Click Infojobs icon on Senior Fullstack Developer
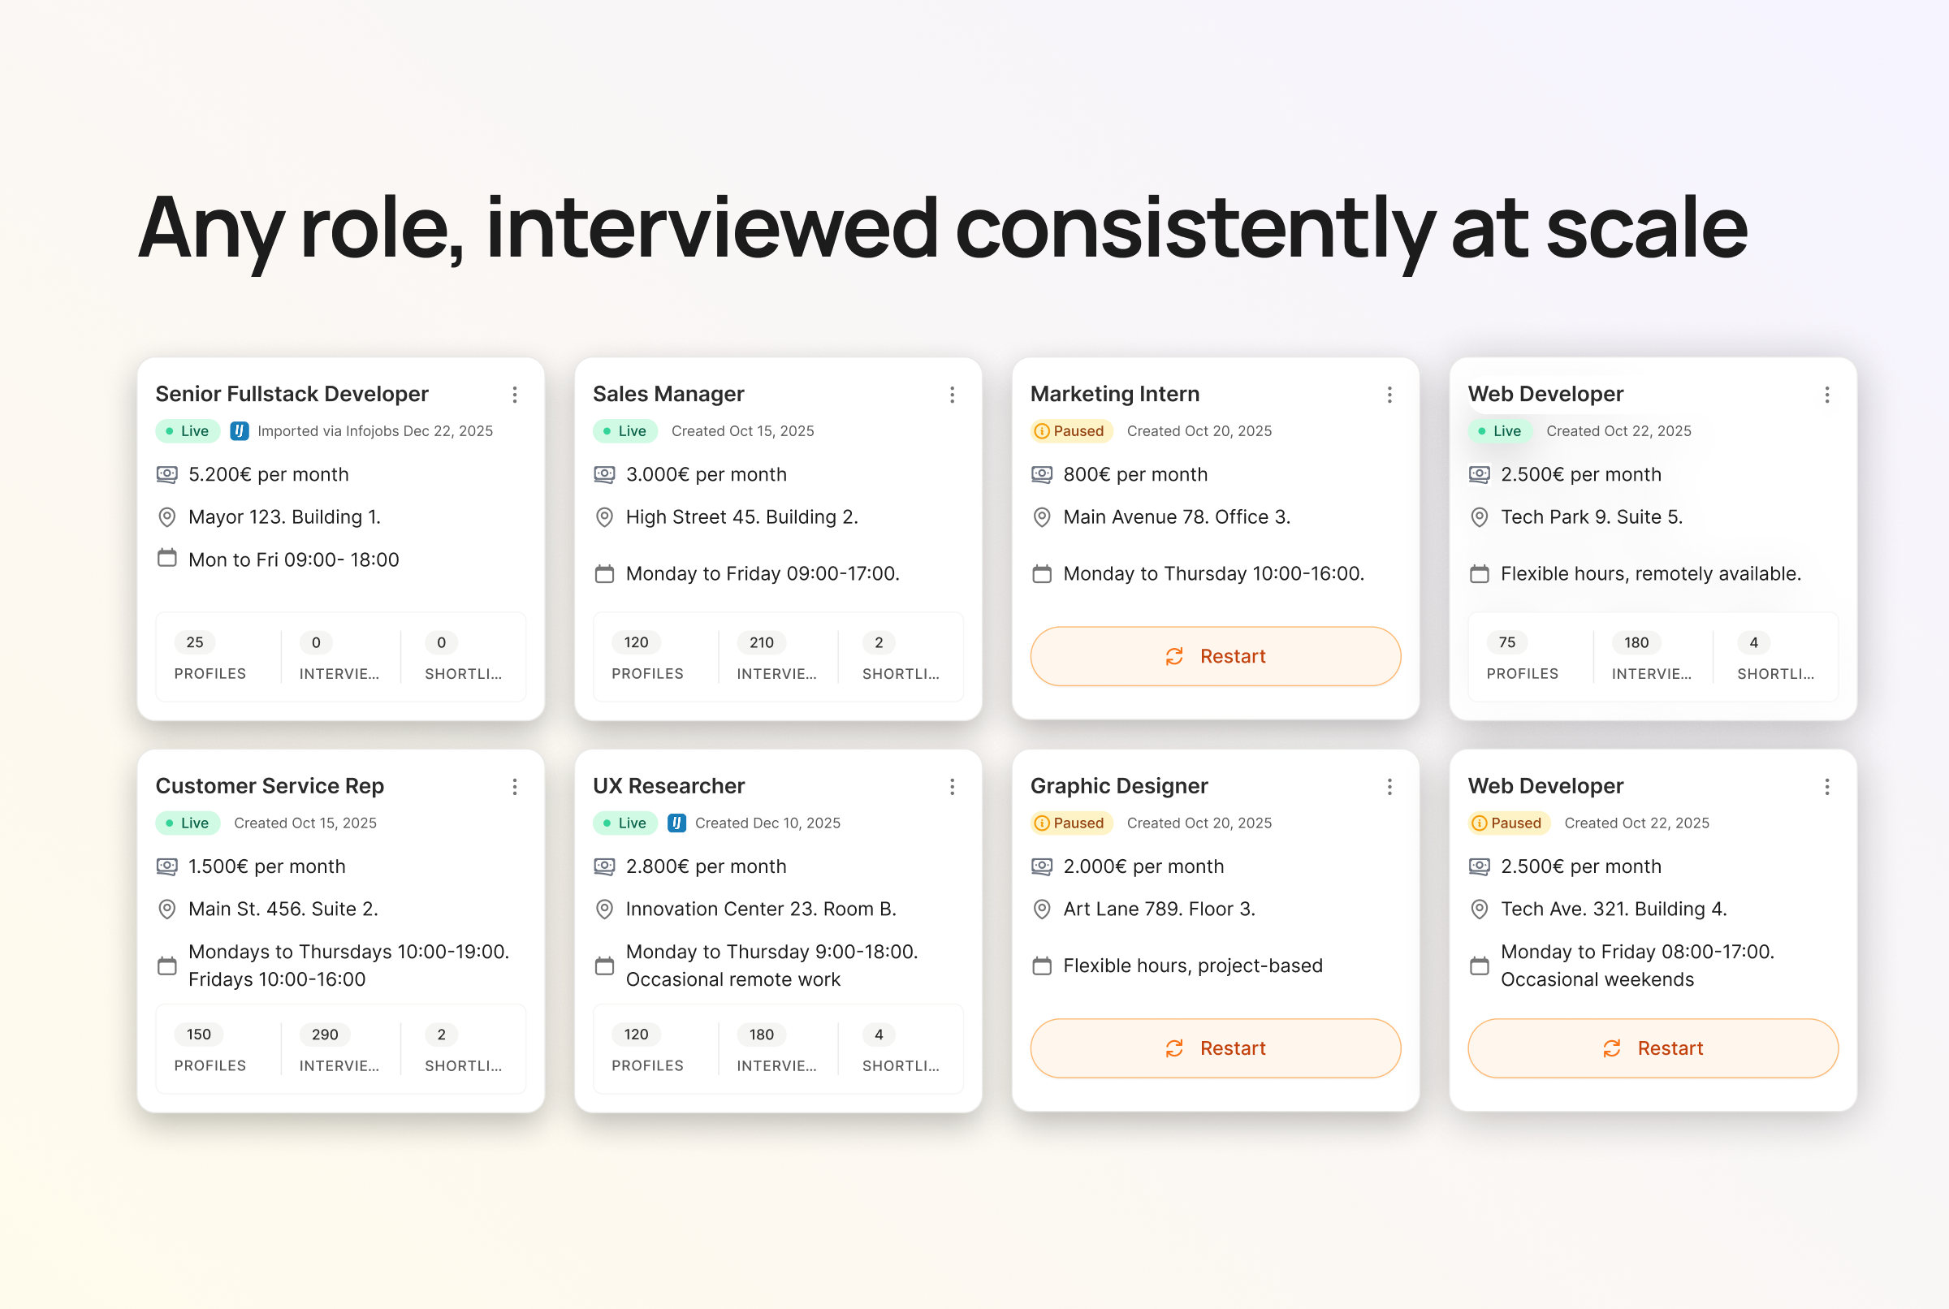Viewport: 1949px width, 1309px height. 240,430
